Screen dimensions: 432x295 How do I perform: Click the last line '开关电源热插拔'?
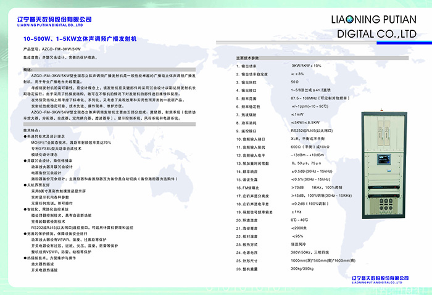pyautogui.click(x=44, y=270)
